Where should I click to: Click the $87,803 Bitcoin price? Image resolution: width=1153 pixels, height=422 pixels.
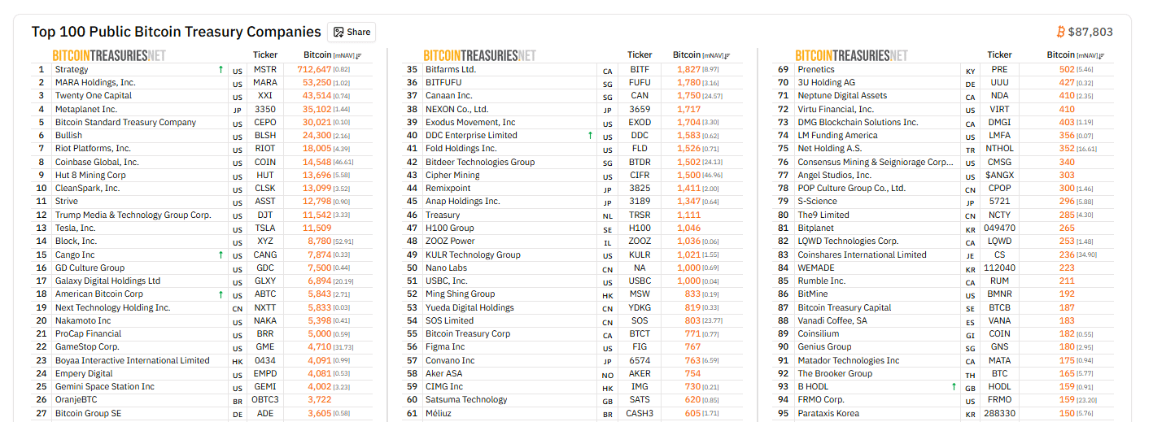[1090, 32]
